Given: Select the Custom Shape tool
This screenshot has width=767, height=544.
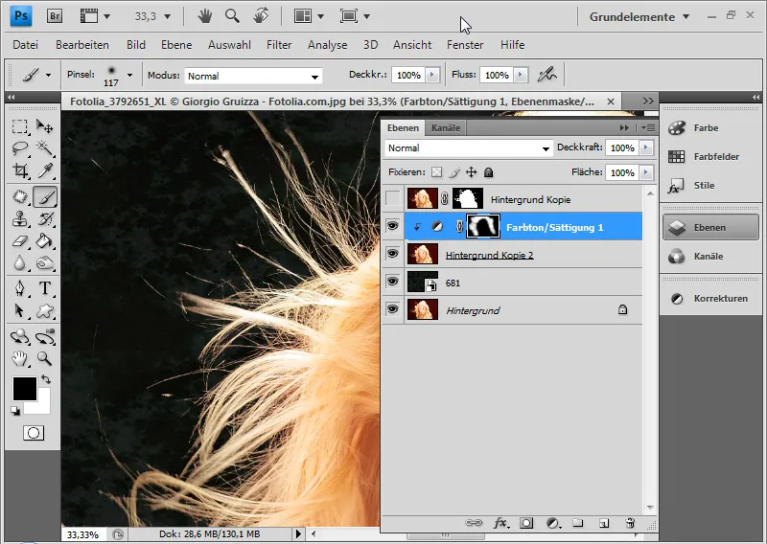Looking at the screenshot, I should click(x=45, y=311).
